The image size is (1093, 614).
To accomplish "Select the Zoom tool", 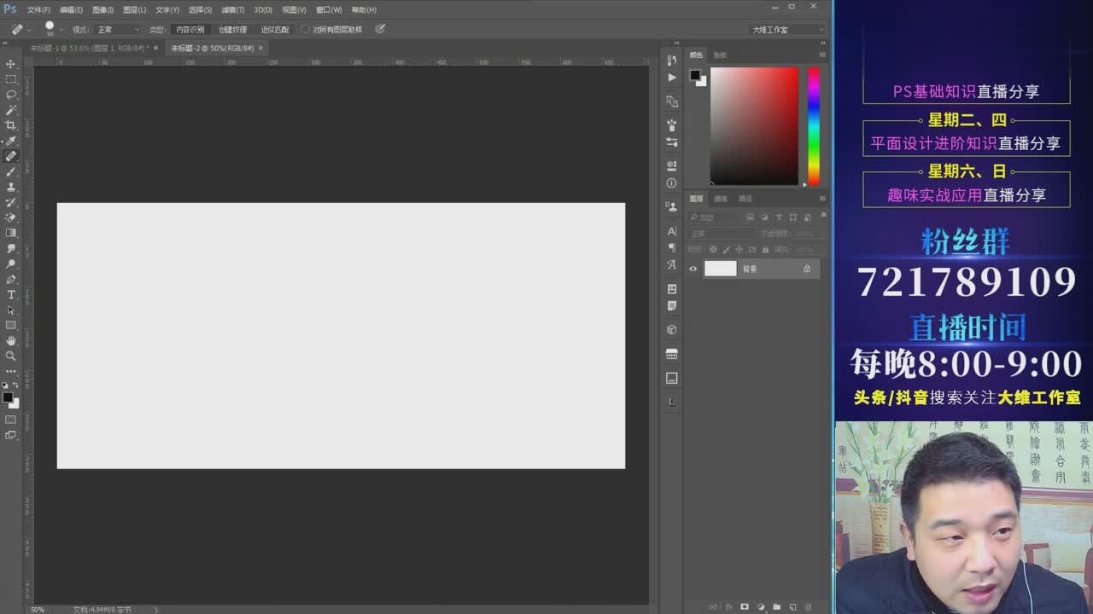I will (11, 356).
